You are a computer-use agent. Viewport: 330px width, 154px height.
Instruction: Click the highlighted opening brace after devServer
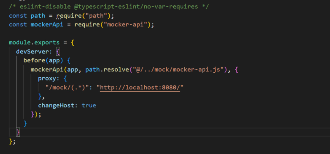click(58, 51)
